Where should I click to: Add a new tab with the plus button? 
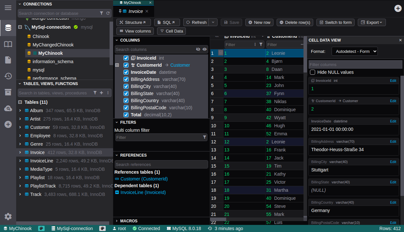pos(398,9)
